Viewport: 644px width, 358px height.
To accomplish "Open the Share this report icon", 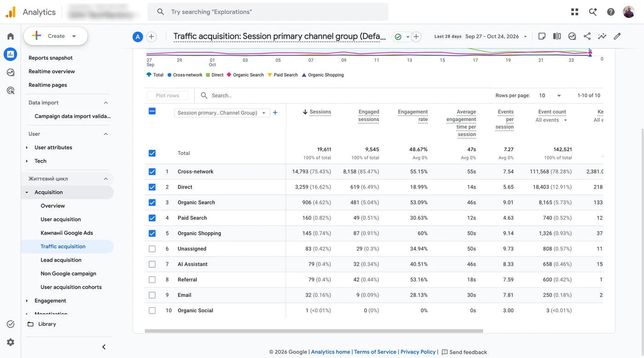I will pyautogui.click(x=587, y=36).
